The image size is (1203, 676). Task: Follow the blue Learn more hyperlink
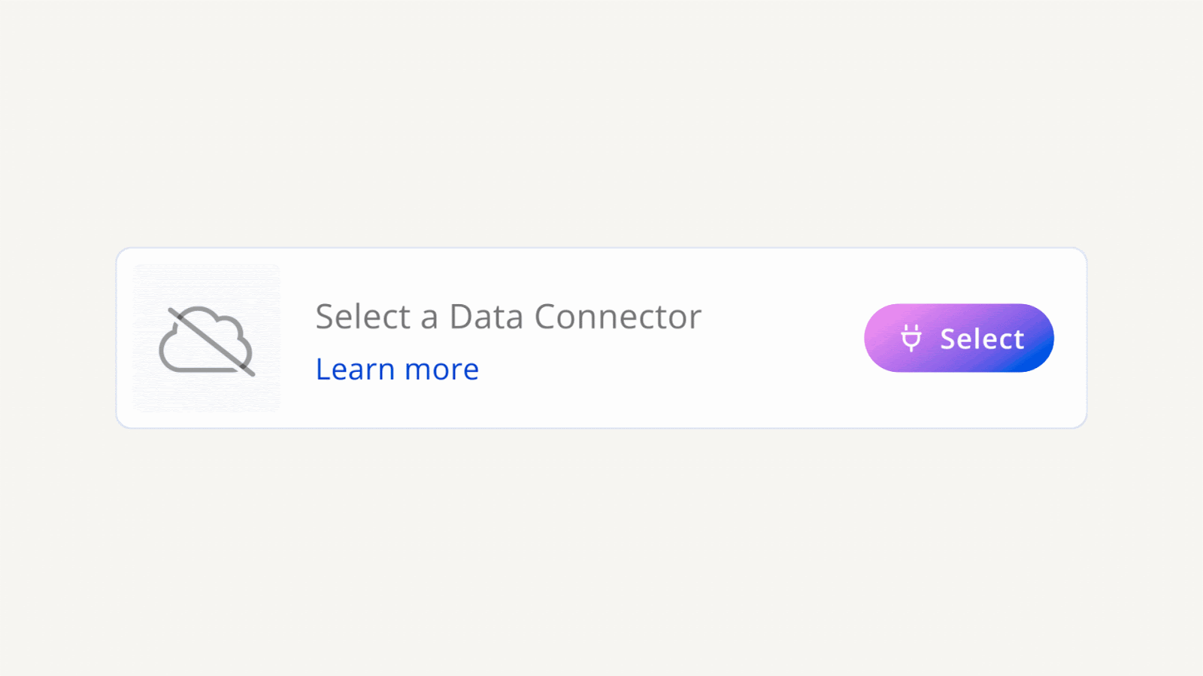point(397,370)
